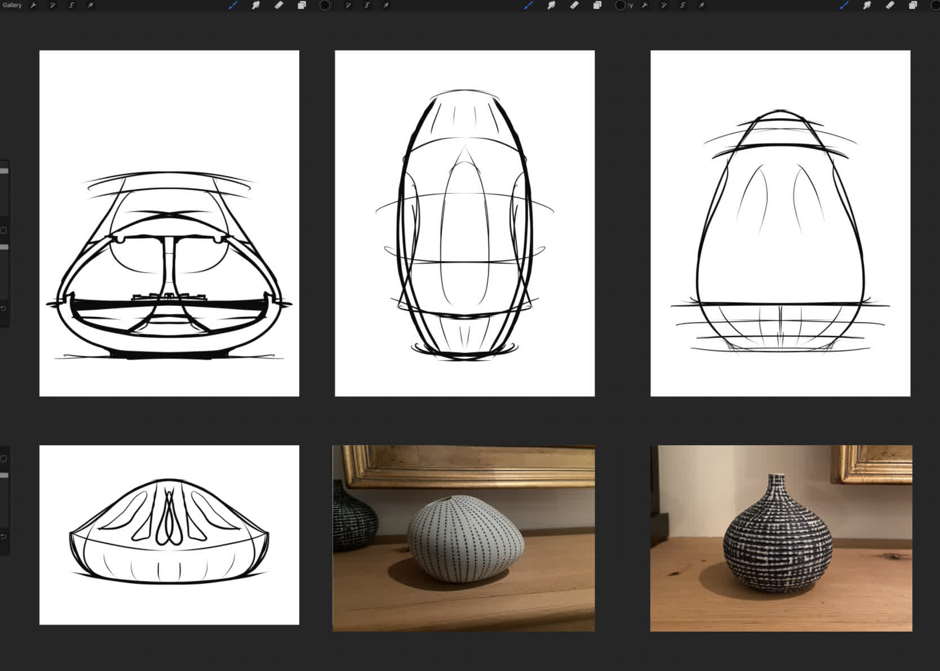Screen dimensions: 940x671
Task: Select Smudge tool above the tall oval vase sketch
Action: 551,5
